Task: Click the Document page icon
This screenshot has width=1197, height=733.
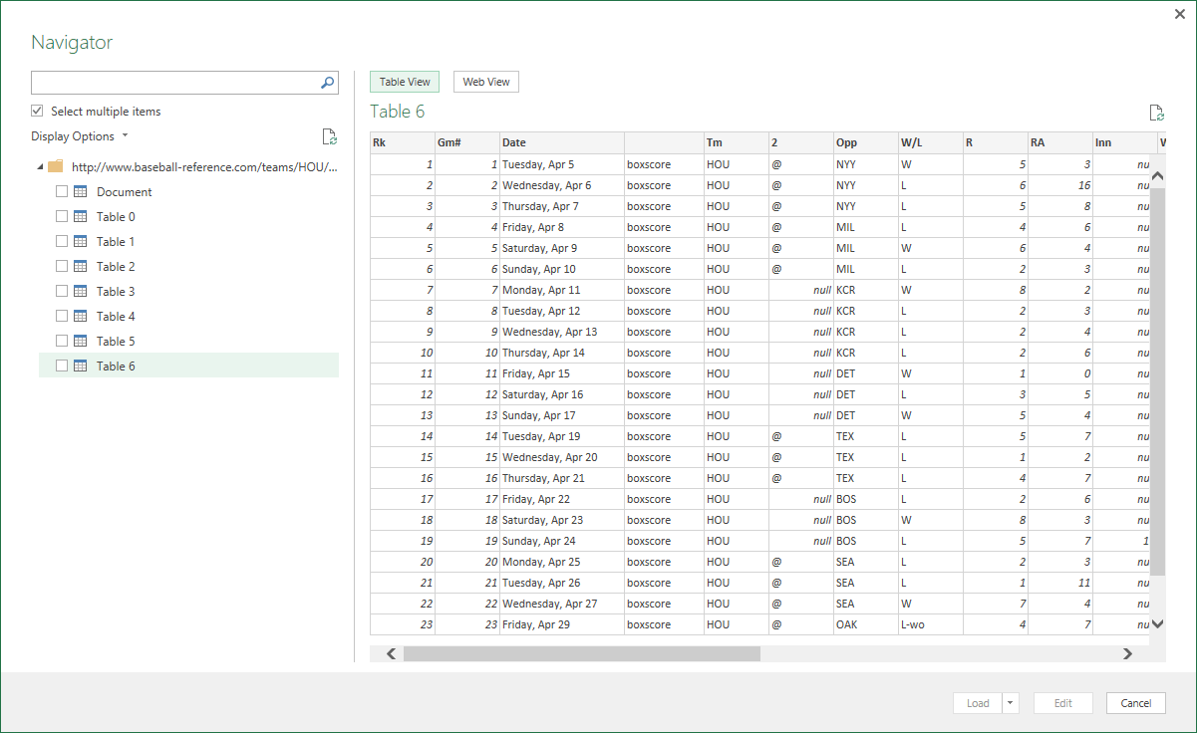Action: click(x=81, y=191)
